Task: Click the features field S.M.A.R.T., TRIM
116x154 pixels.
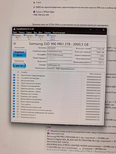Action: [x=76, y=69]
